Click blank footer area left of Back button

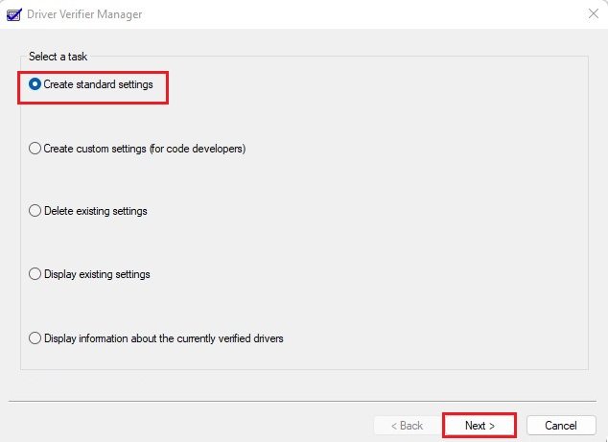[186, 425]
